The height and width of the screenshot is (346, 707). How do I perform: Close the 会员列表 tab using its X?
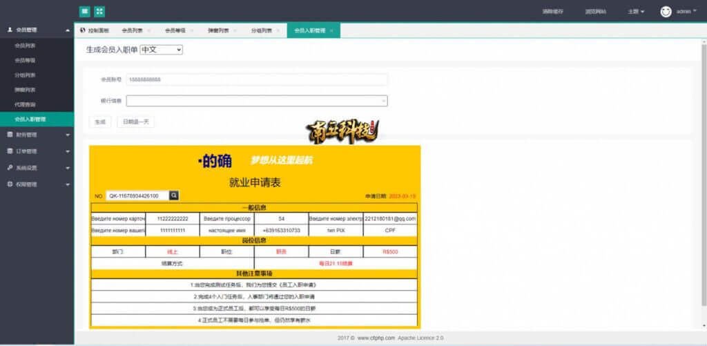coord(149,31)
